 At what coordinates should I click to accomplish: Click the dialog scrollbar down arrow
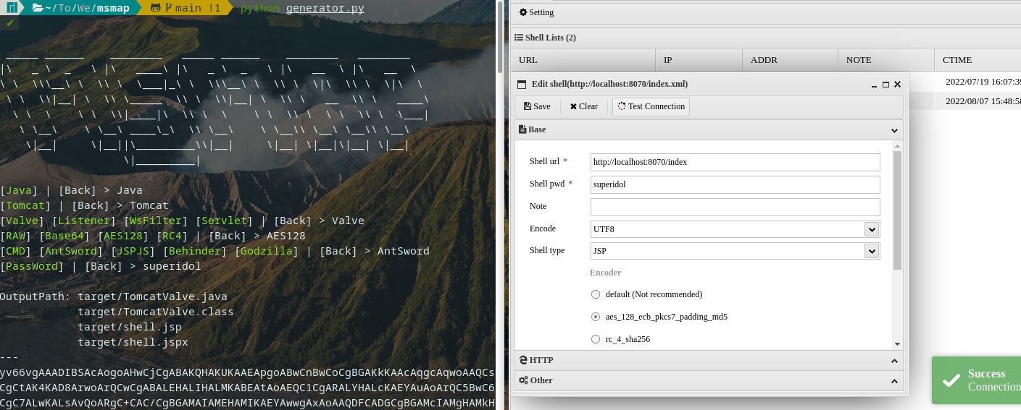point(897,343)
